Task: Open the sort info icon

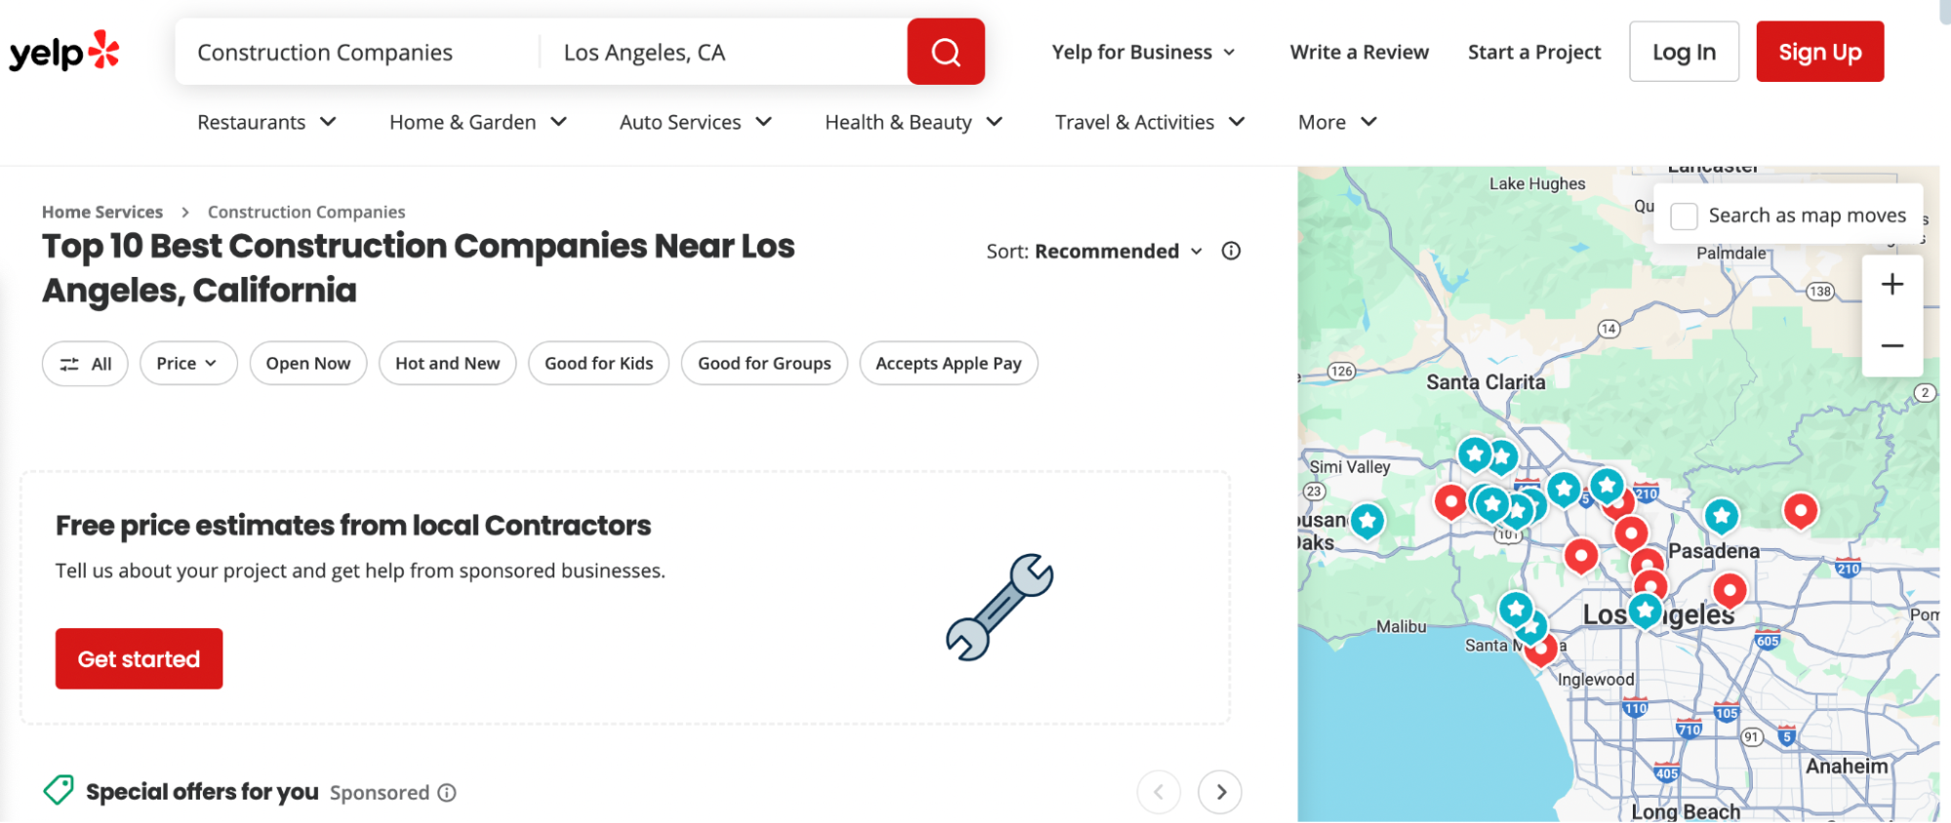Action: point(1231,251)
